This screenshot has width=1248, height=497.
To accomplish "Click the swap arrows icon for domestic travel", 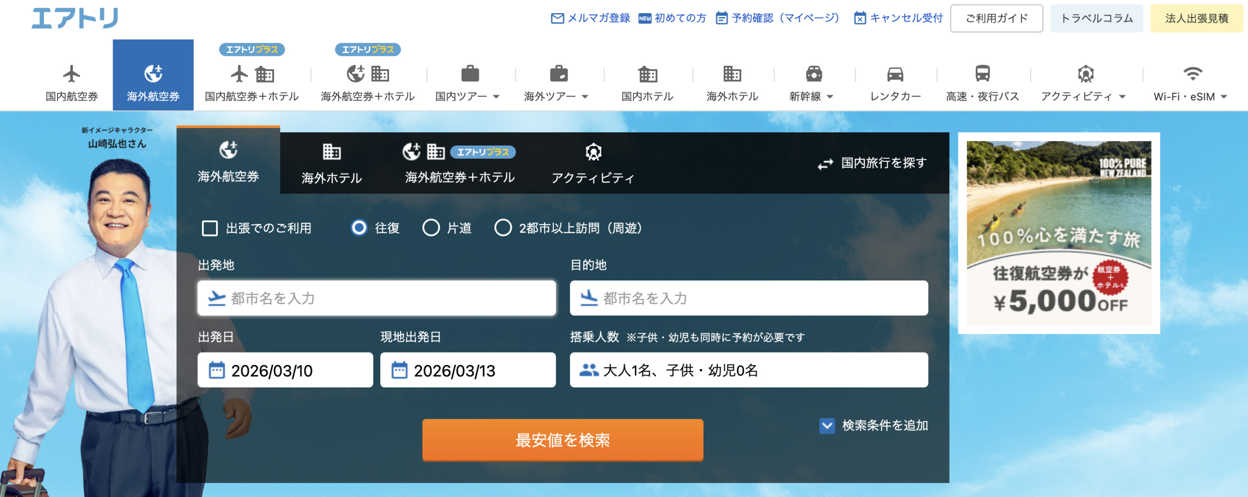I will 825,164.
